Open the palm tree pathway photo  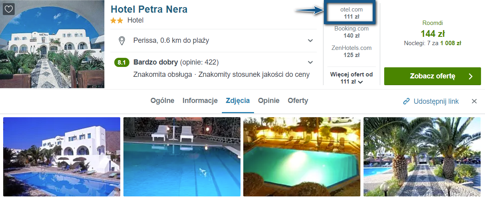[422, 157]
